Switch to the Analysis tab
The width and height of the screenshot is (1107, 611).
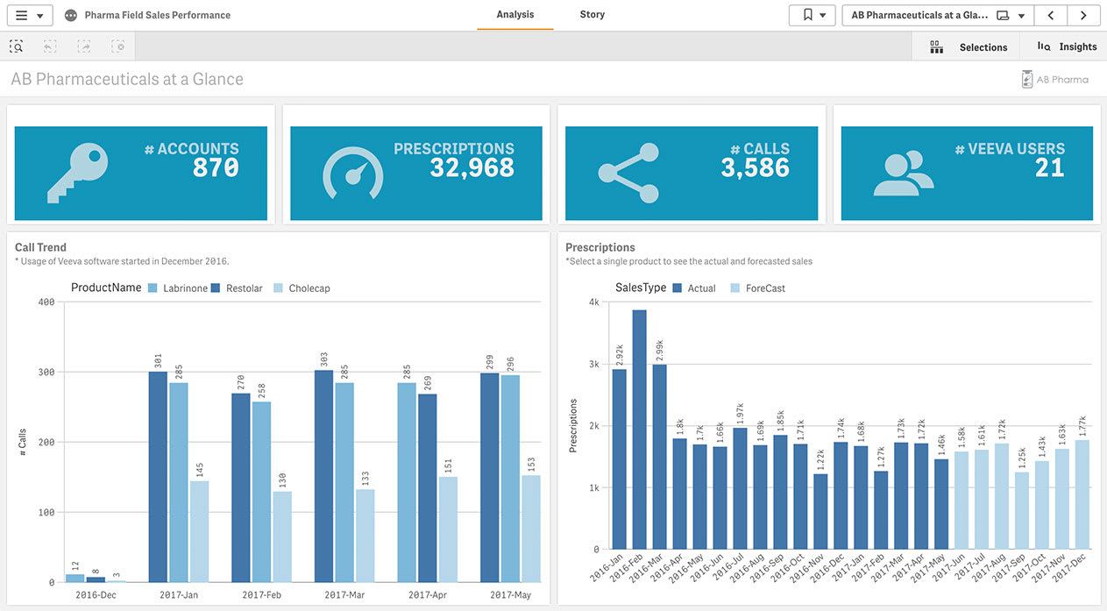[x=515, y=15]
